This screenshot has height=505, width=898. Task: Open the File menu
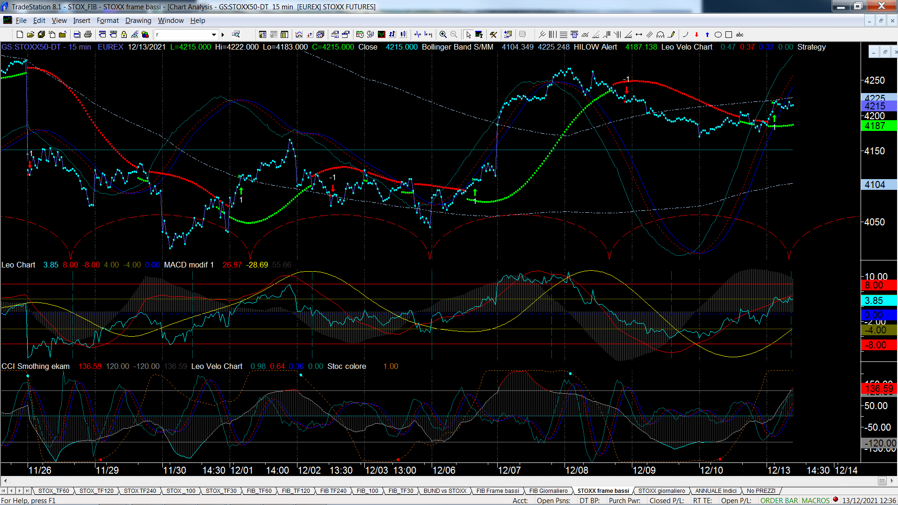(x=21, y=21)
